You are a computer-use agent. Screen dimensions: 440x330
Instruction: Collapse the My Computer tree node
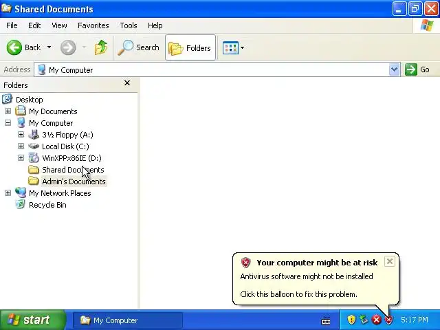point(8,123)
